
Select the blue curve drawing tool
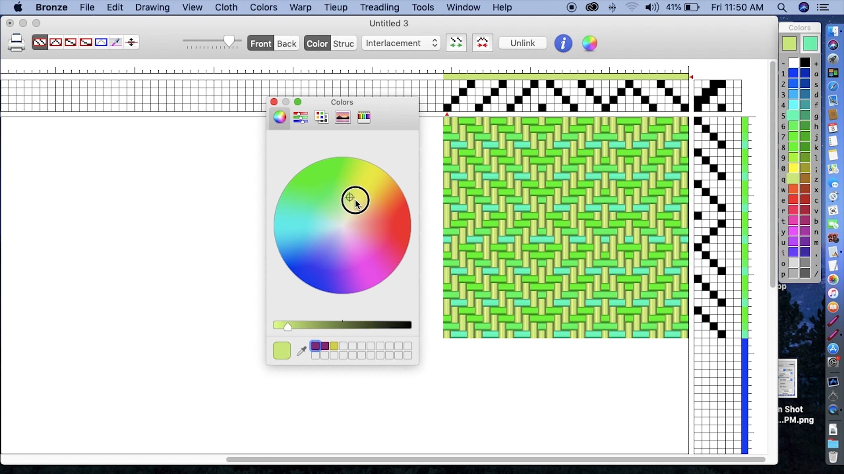point(102,42)
